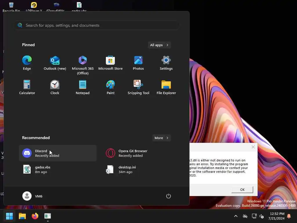Launch Firefox from the taskbar

(x=35, y=216)
